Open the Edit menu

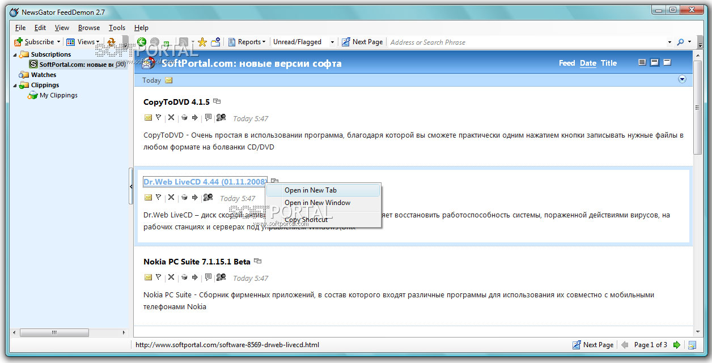click(x=40, y=28)
